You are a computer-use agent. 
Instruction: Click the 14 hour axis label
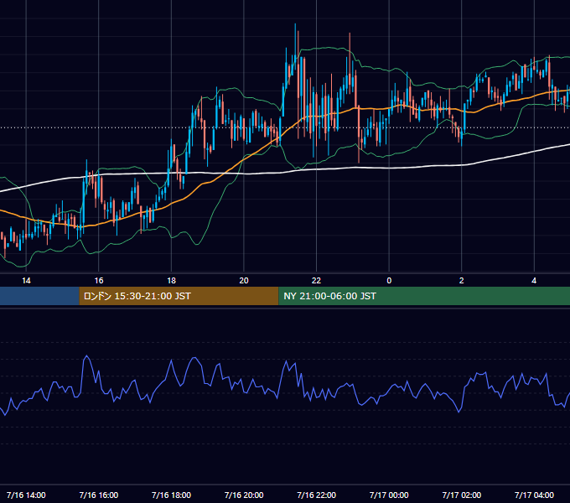[x=26, y=281]
